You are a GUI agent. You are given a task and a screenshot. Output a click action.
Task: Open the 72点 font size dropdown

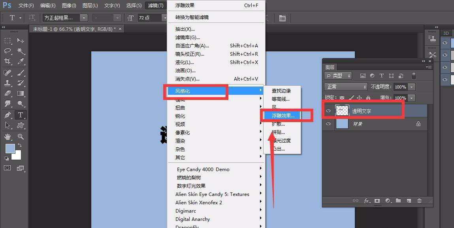165,18
